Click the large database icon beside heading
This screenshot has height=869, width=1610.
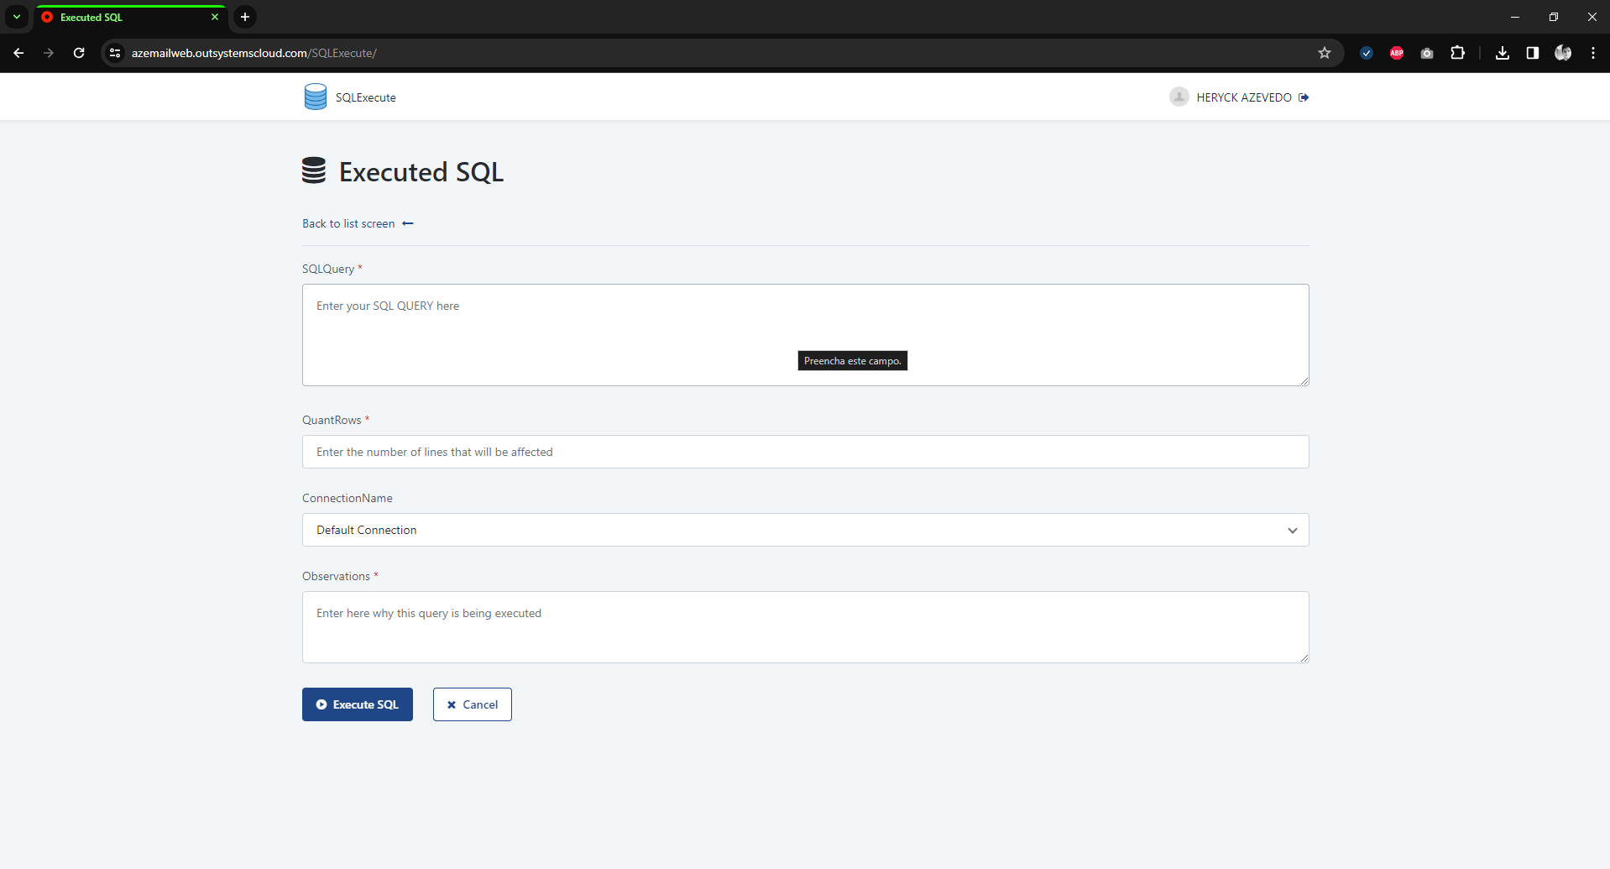(314, 170)
